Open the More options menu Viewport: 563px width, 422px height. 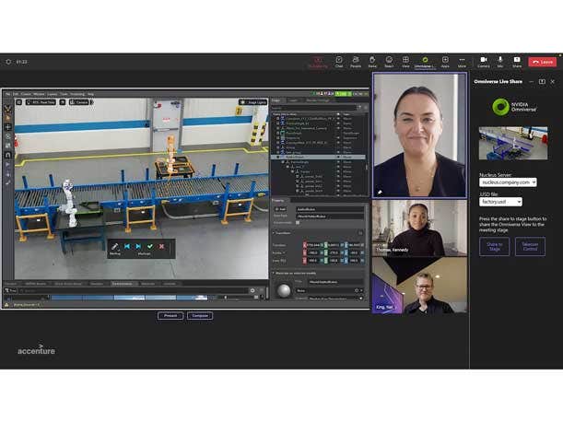(x=462, y=61)
